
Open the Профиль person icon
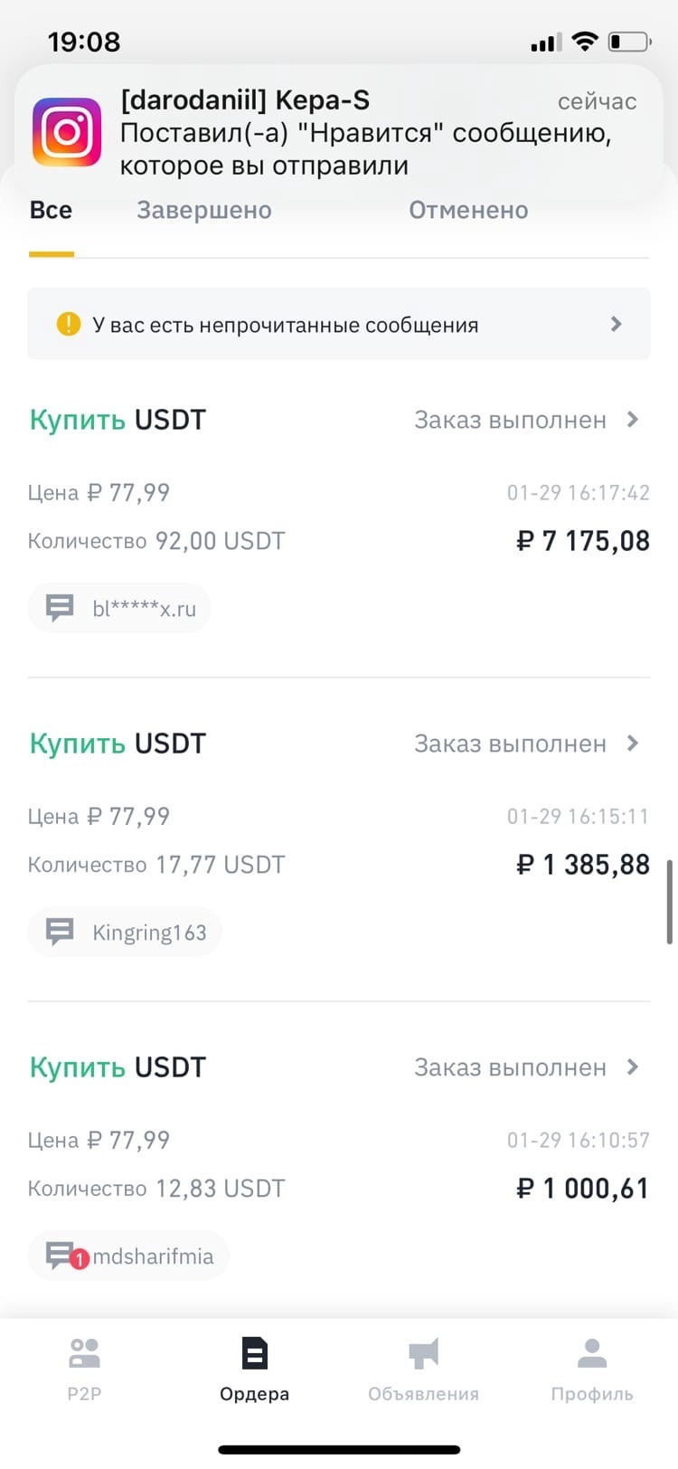(x=592, y=1353)
